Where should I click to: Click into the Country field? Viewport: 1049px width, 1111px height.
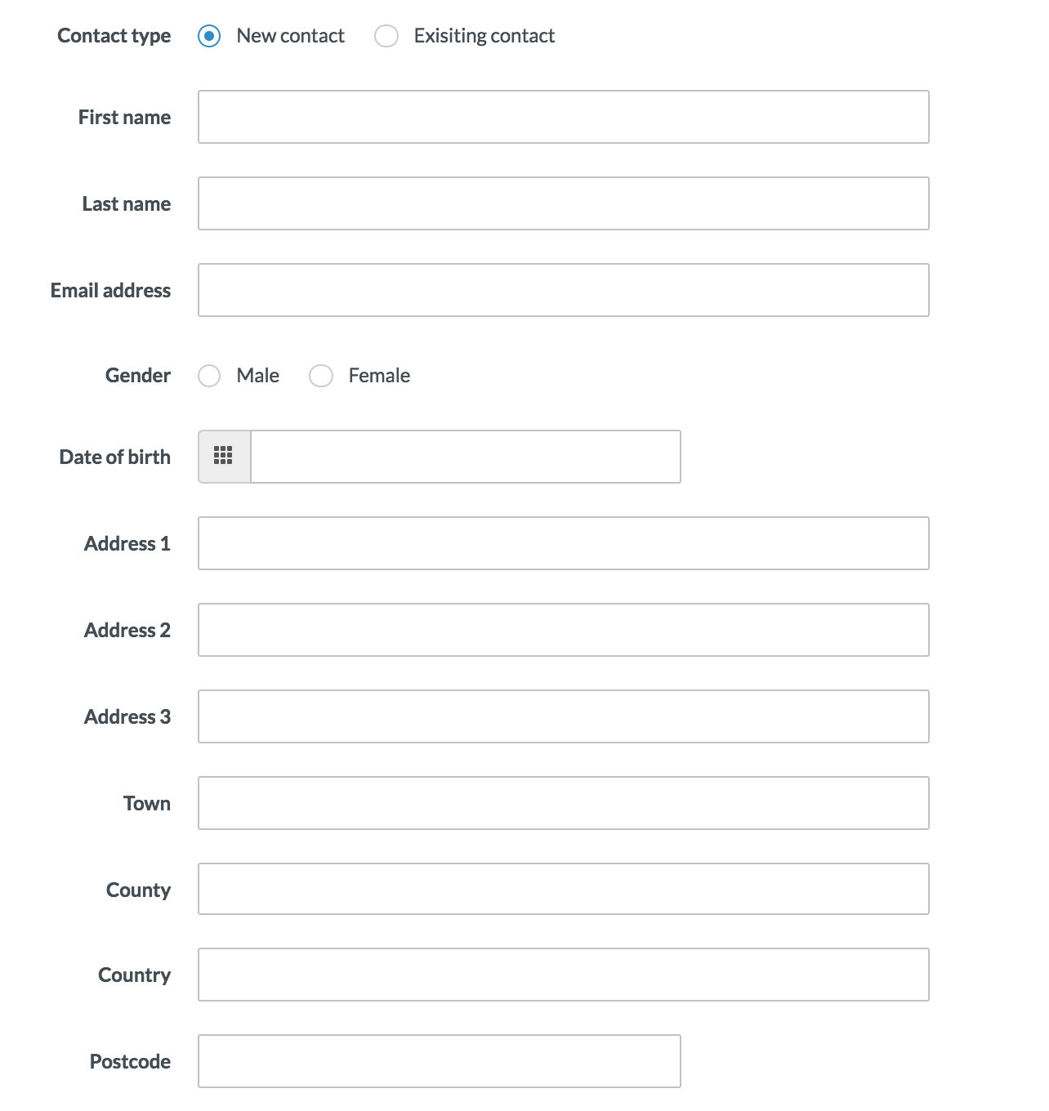563,975
